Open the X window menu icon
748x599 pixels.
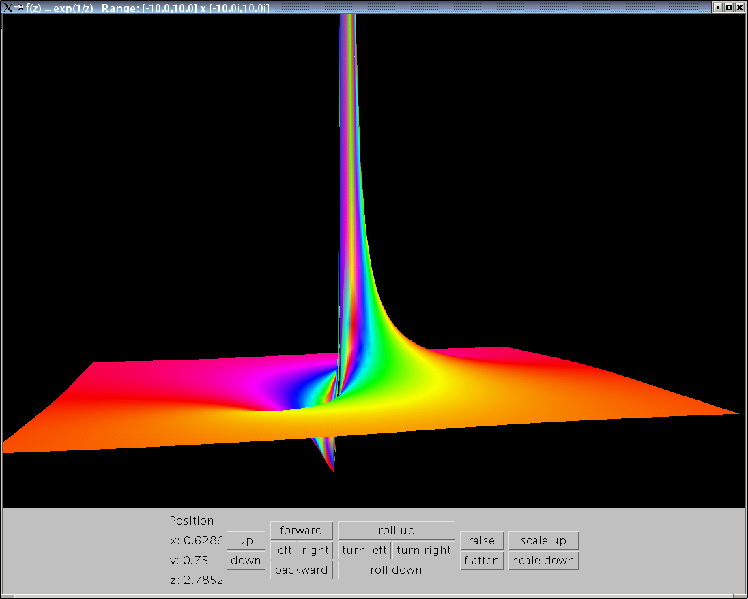(8, 7)
